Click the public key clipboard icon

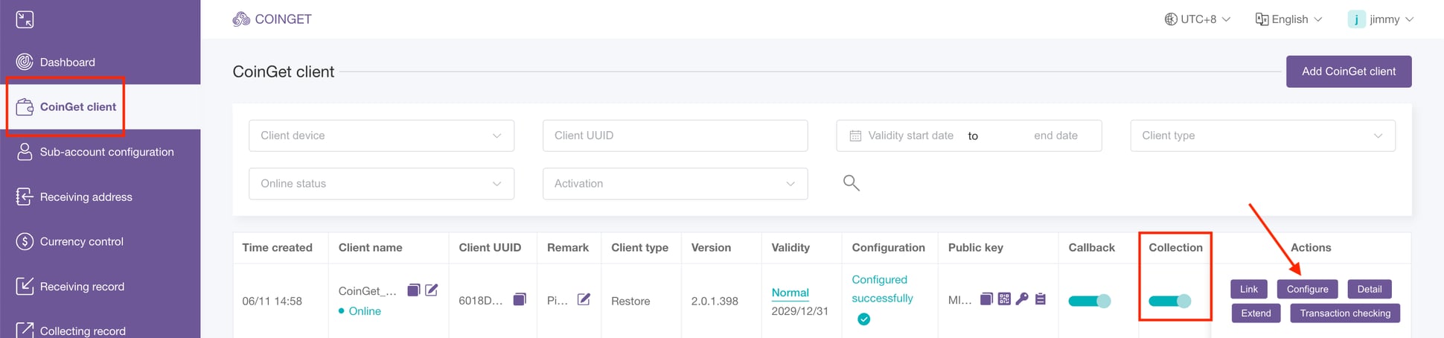[1041, 299]
